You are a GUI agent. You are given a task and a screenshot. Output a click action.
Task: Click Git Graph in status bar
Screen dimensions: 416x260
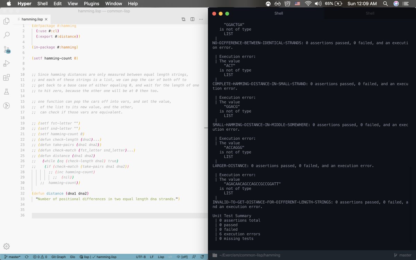[x=59, y=257]
